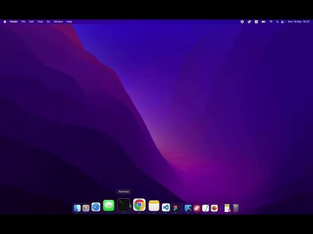313x234 pixels.
Task: Launch Terminal from the dock
Action: click(x=123, y=204)
